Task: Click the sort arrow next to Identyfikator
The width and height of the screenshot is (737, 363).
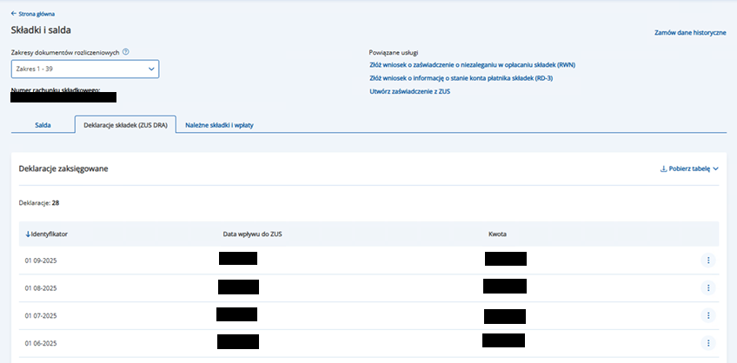Action: tap(28, 234)
